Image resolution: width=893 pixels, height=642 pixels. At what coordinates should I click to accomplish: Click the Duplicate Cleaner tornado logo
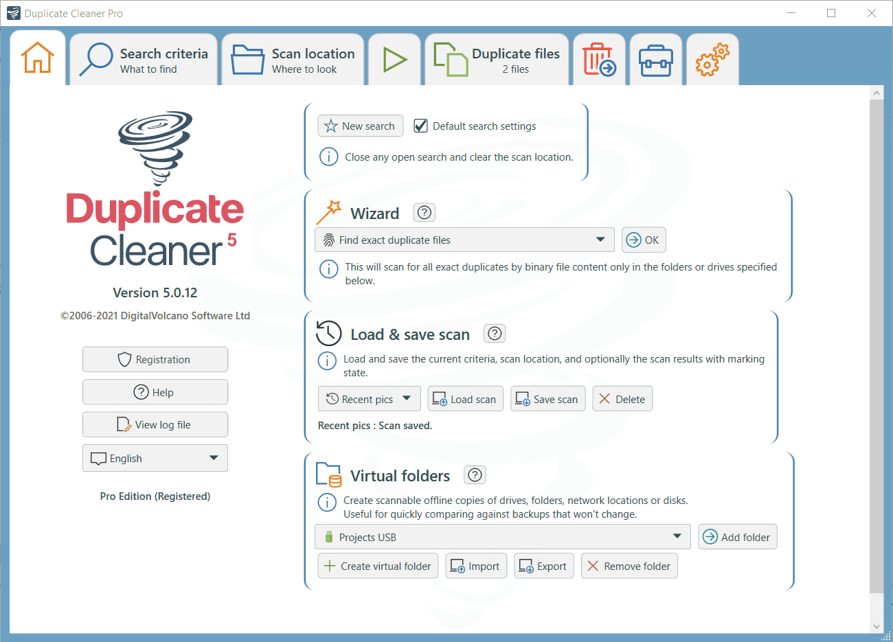(x=155, y=148)
